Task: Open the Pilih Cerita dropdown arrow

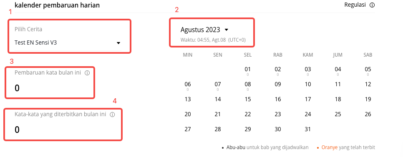Action: [118, 43]
